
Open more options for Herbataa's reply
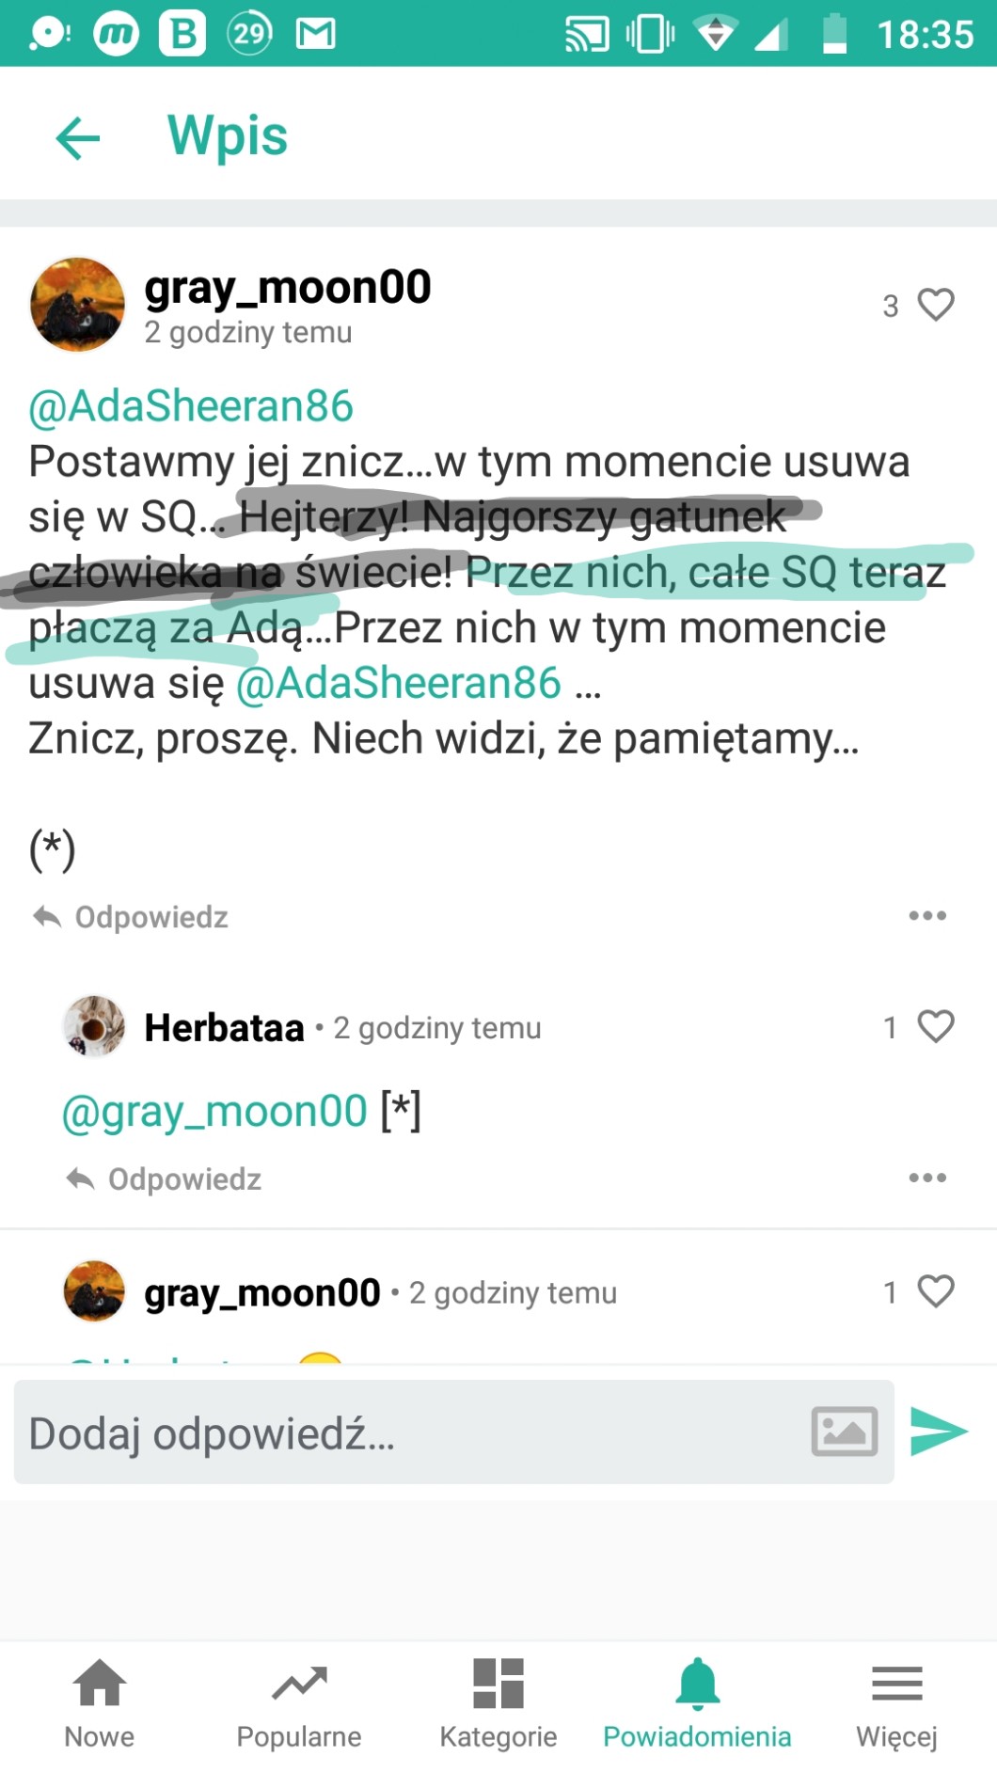pos(927,1178)
